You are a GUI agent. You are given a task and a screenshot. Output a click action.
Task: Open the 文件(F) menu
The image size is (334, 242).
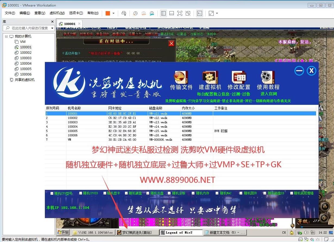click(10, 13)
